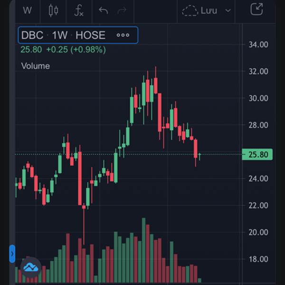
Task: Click the round blue chart logo button
Action: coord(31,267)
